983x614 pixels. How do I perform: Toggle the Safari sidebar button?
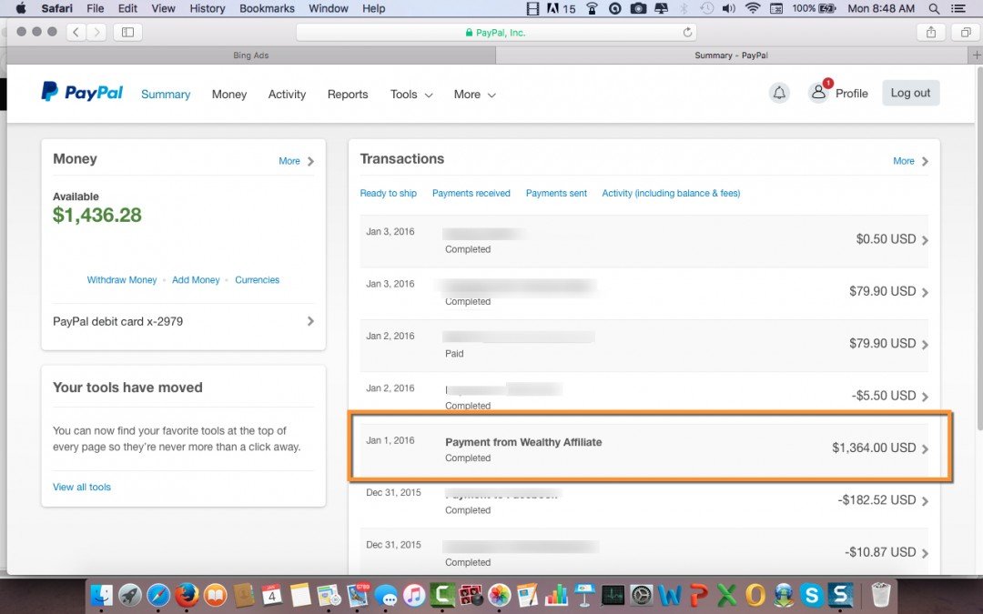[128, 32]
